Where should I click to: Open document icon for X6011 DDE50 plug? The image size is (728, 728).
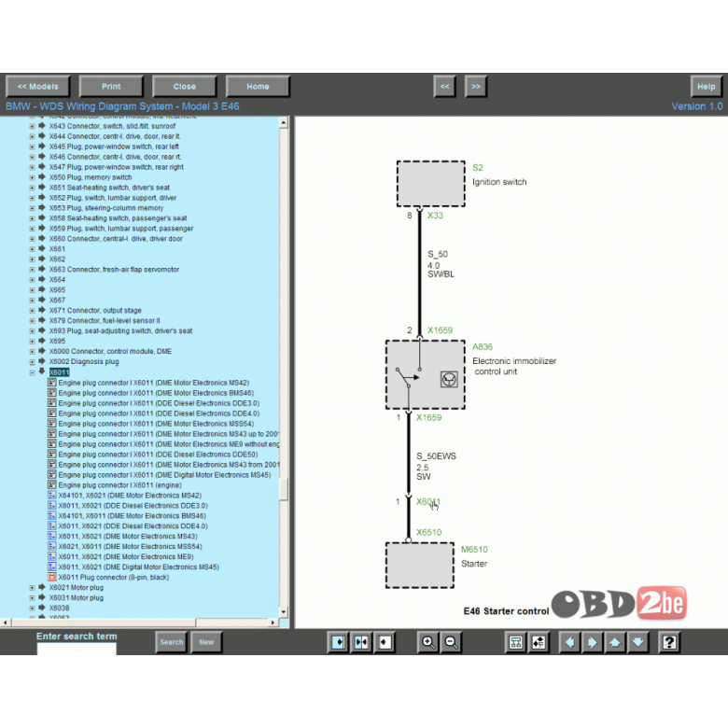(x=52, y=455)
